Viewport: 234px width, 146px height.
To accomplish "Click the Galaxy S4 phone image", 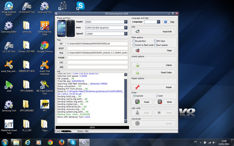I will pyautogui.click(x=66, y=28).
